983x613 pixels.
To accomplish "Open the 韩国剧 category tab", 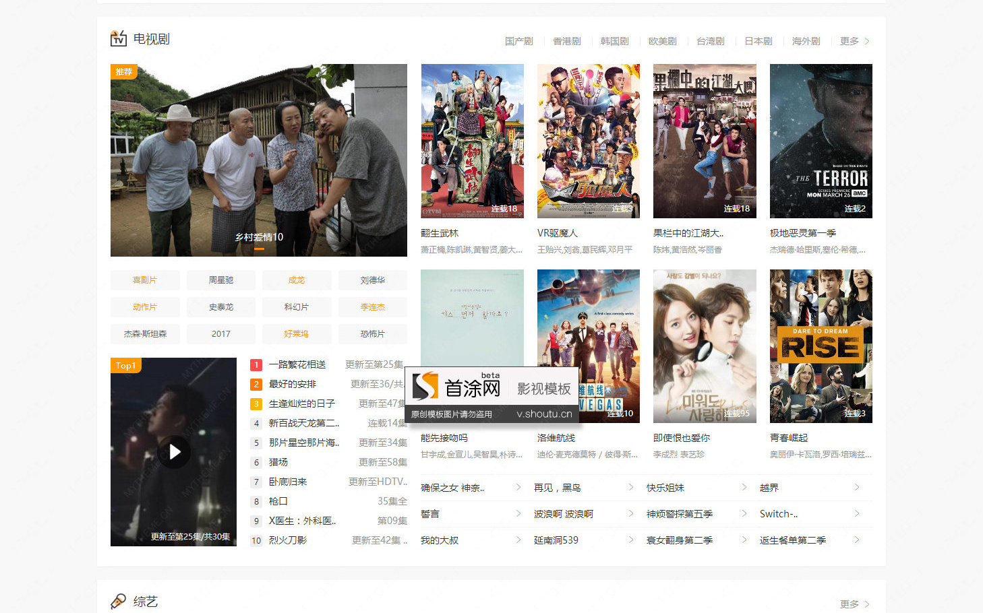I will [615, 41].
